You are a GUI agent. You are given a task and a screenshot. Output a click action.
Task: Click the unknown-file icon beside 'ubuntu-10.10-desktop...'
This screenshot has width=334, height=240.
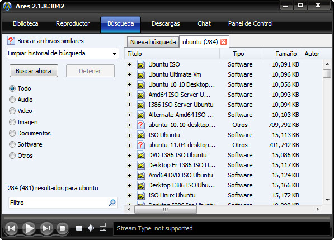pos(141,125)
